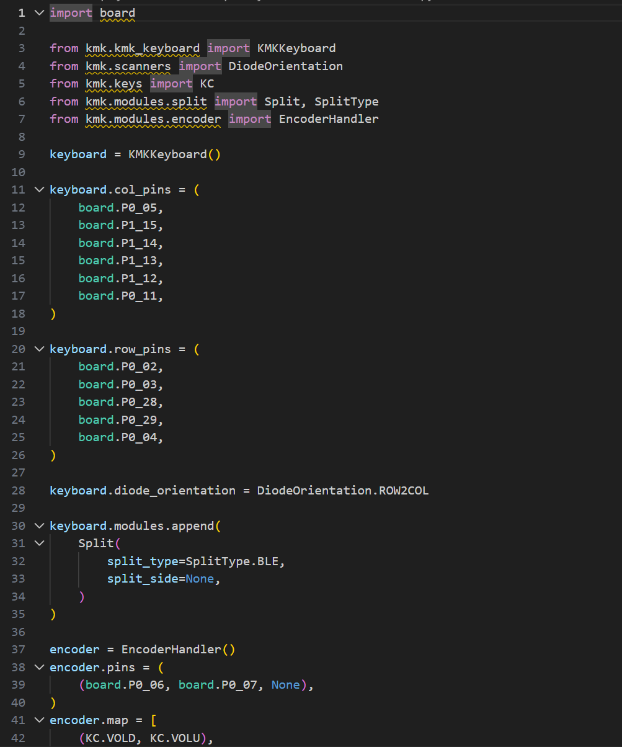Click the kmk.keys module name

click(x=114, y=84)
